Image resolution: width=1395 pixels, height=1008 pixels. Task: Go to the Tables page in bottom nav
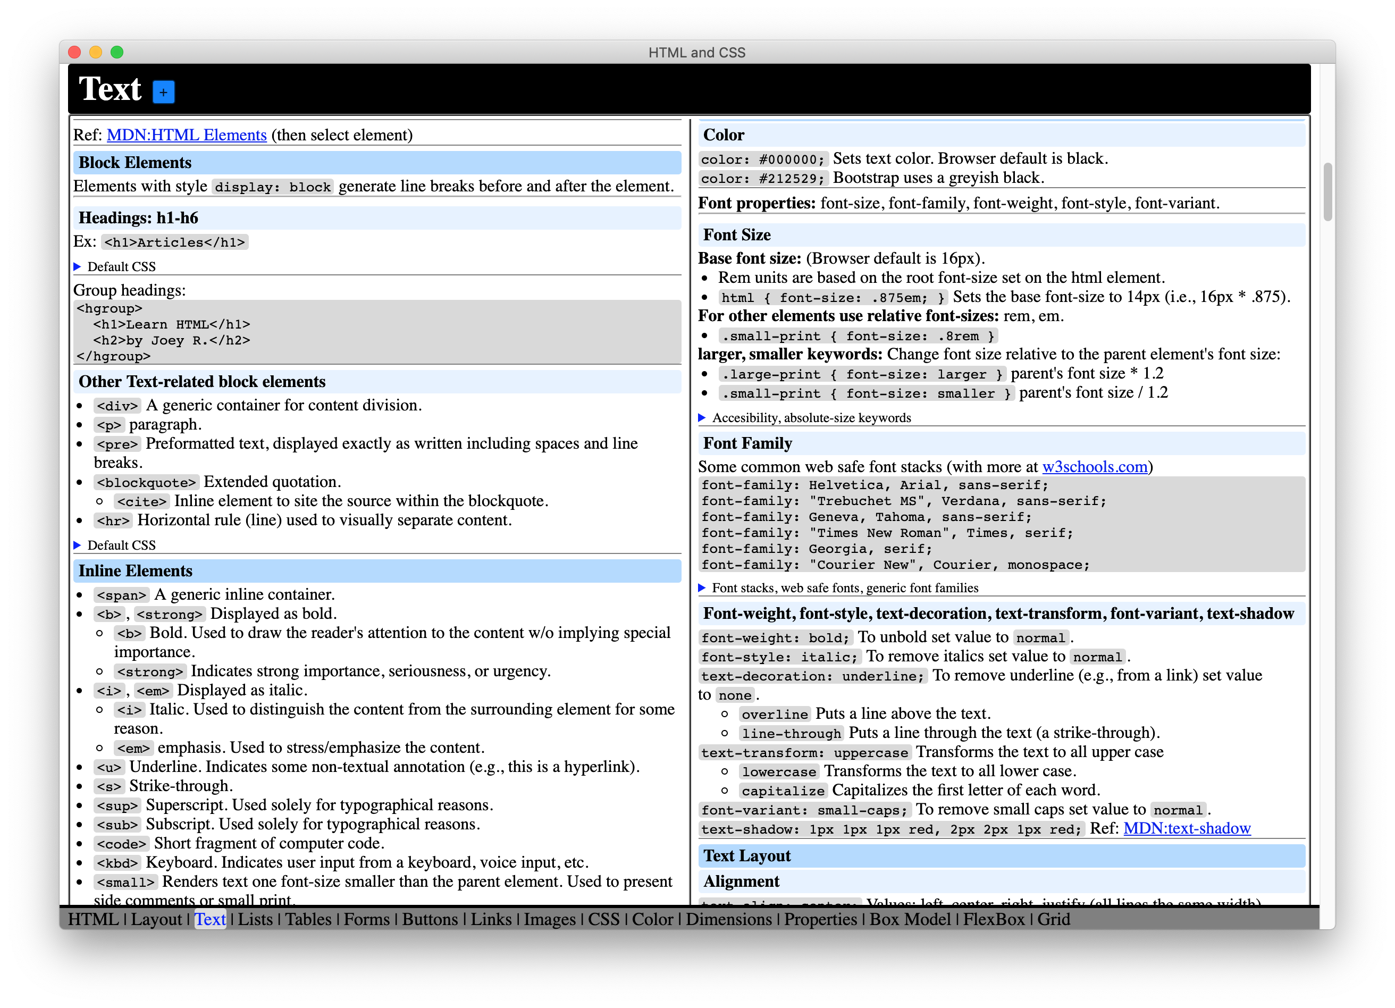tap(308, 919)
